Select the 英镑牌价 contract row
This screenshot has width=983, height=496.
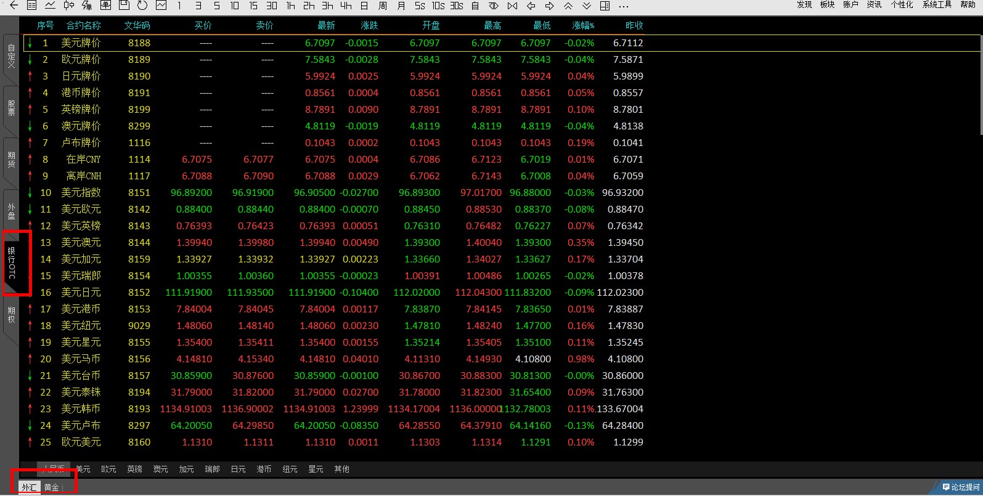click(502, 110)
